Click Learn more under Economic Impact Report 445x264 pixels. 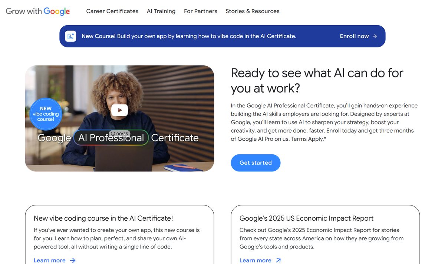click(x=256, y=260)
